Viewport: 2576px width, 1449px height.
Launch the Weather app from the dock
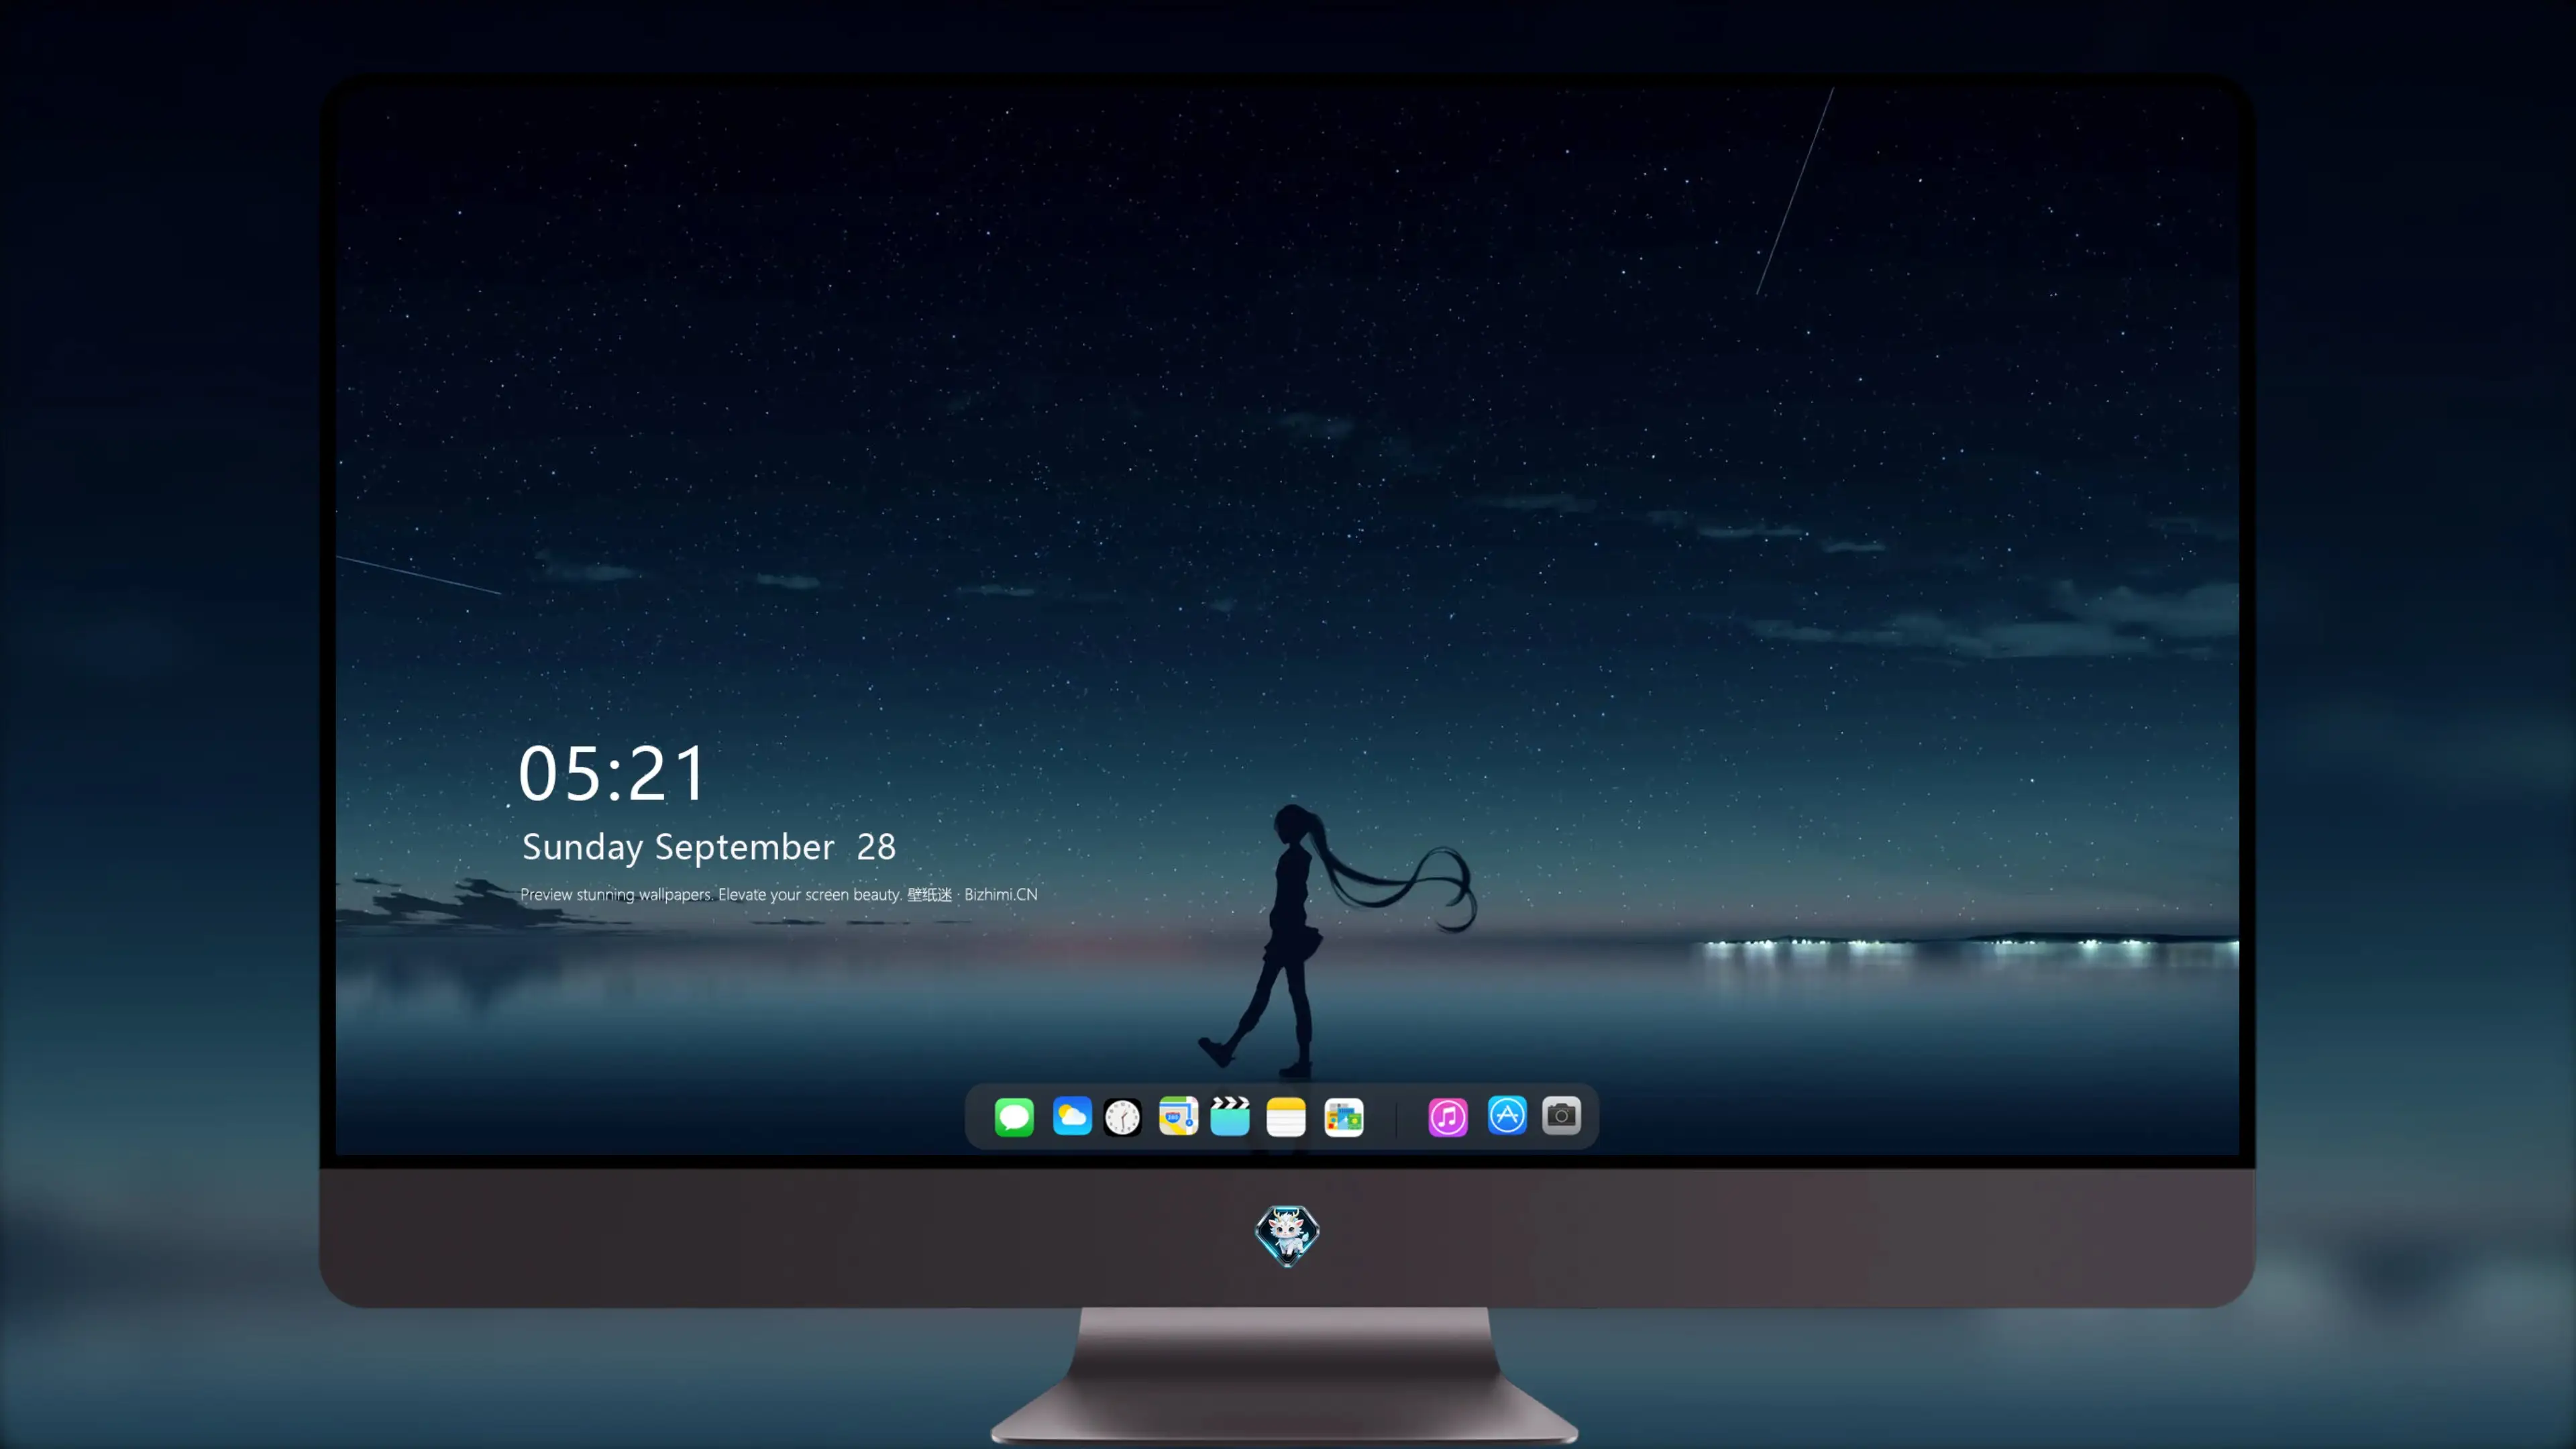(1071, 1116)
